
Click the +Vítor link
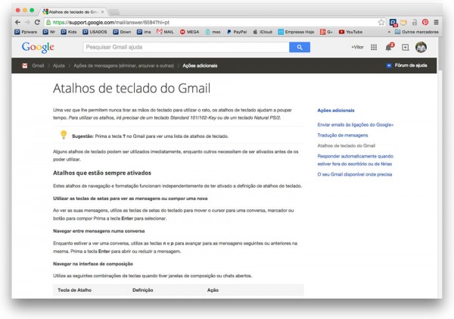click(x=357, y=47)
